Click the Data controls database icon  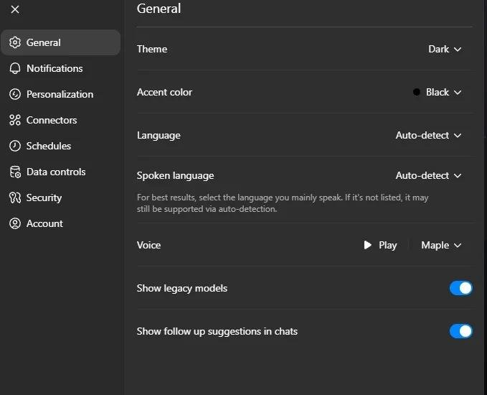(x=15, y=172)
